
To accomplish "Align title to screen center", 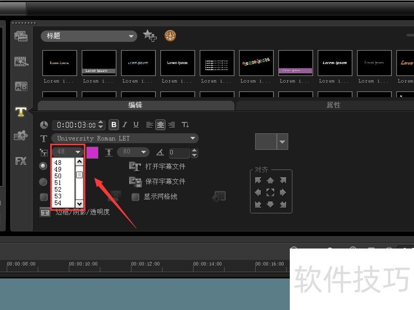I will coord(270,192).
